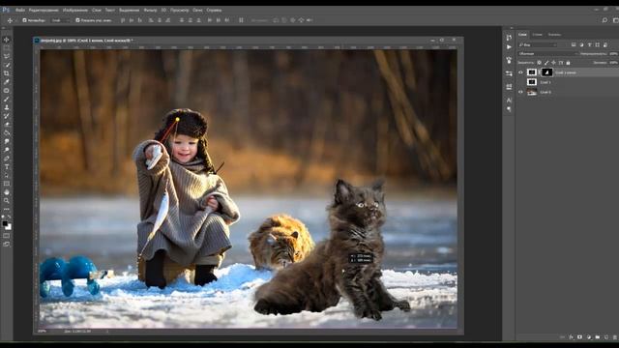Open the layer filter kind dropdown
The image size is (619, 348).
point(538,44)
